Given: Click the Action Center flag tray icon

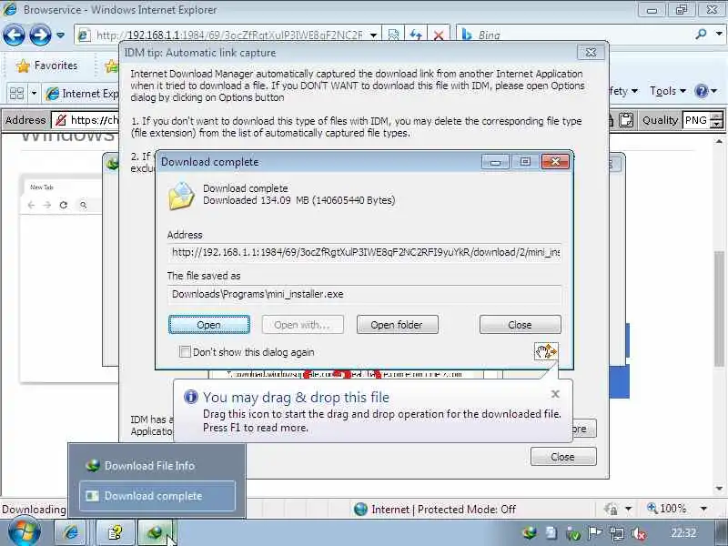Looking at the screenshot, I should click(x=595, y=533).
